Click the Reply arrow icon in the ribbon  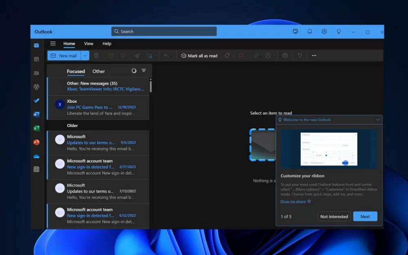point(166,55)
